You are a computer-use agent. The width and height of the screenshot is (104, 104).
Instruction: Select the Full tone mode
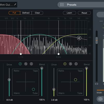14,13
